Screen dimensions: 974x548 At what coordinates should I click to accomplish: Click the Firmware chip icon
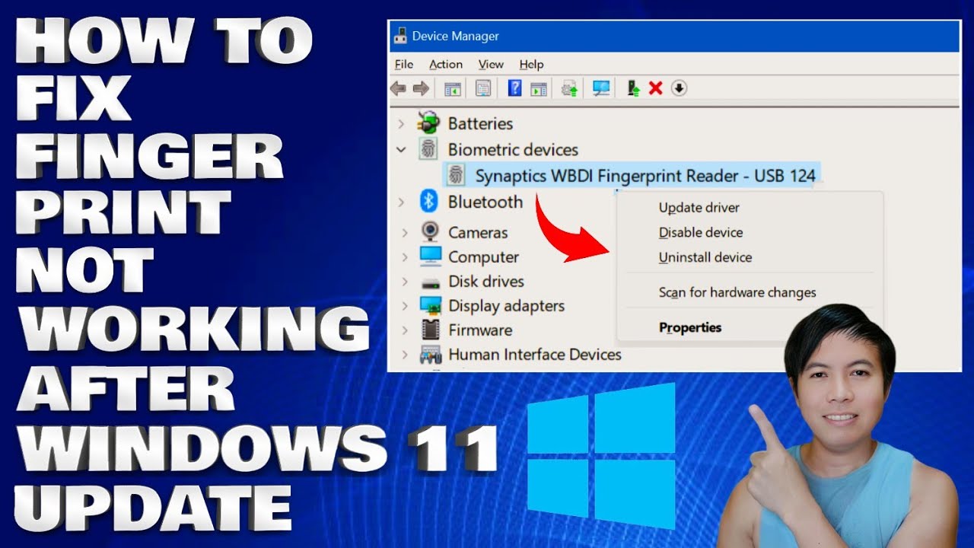pyautogui.click(x=430, y=330)
